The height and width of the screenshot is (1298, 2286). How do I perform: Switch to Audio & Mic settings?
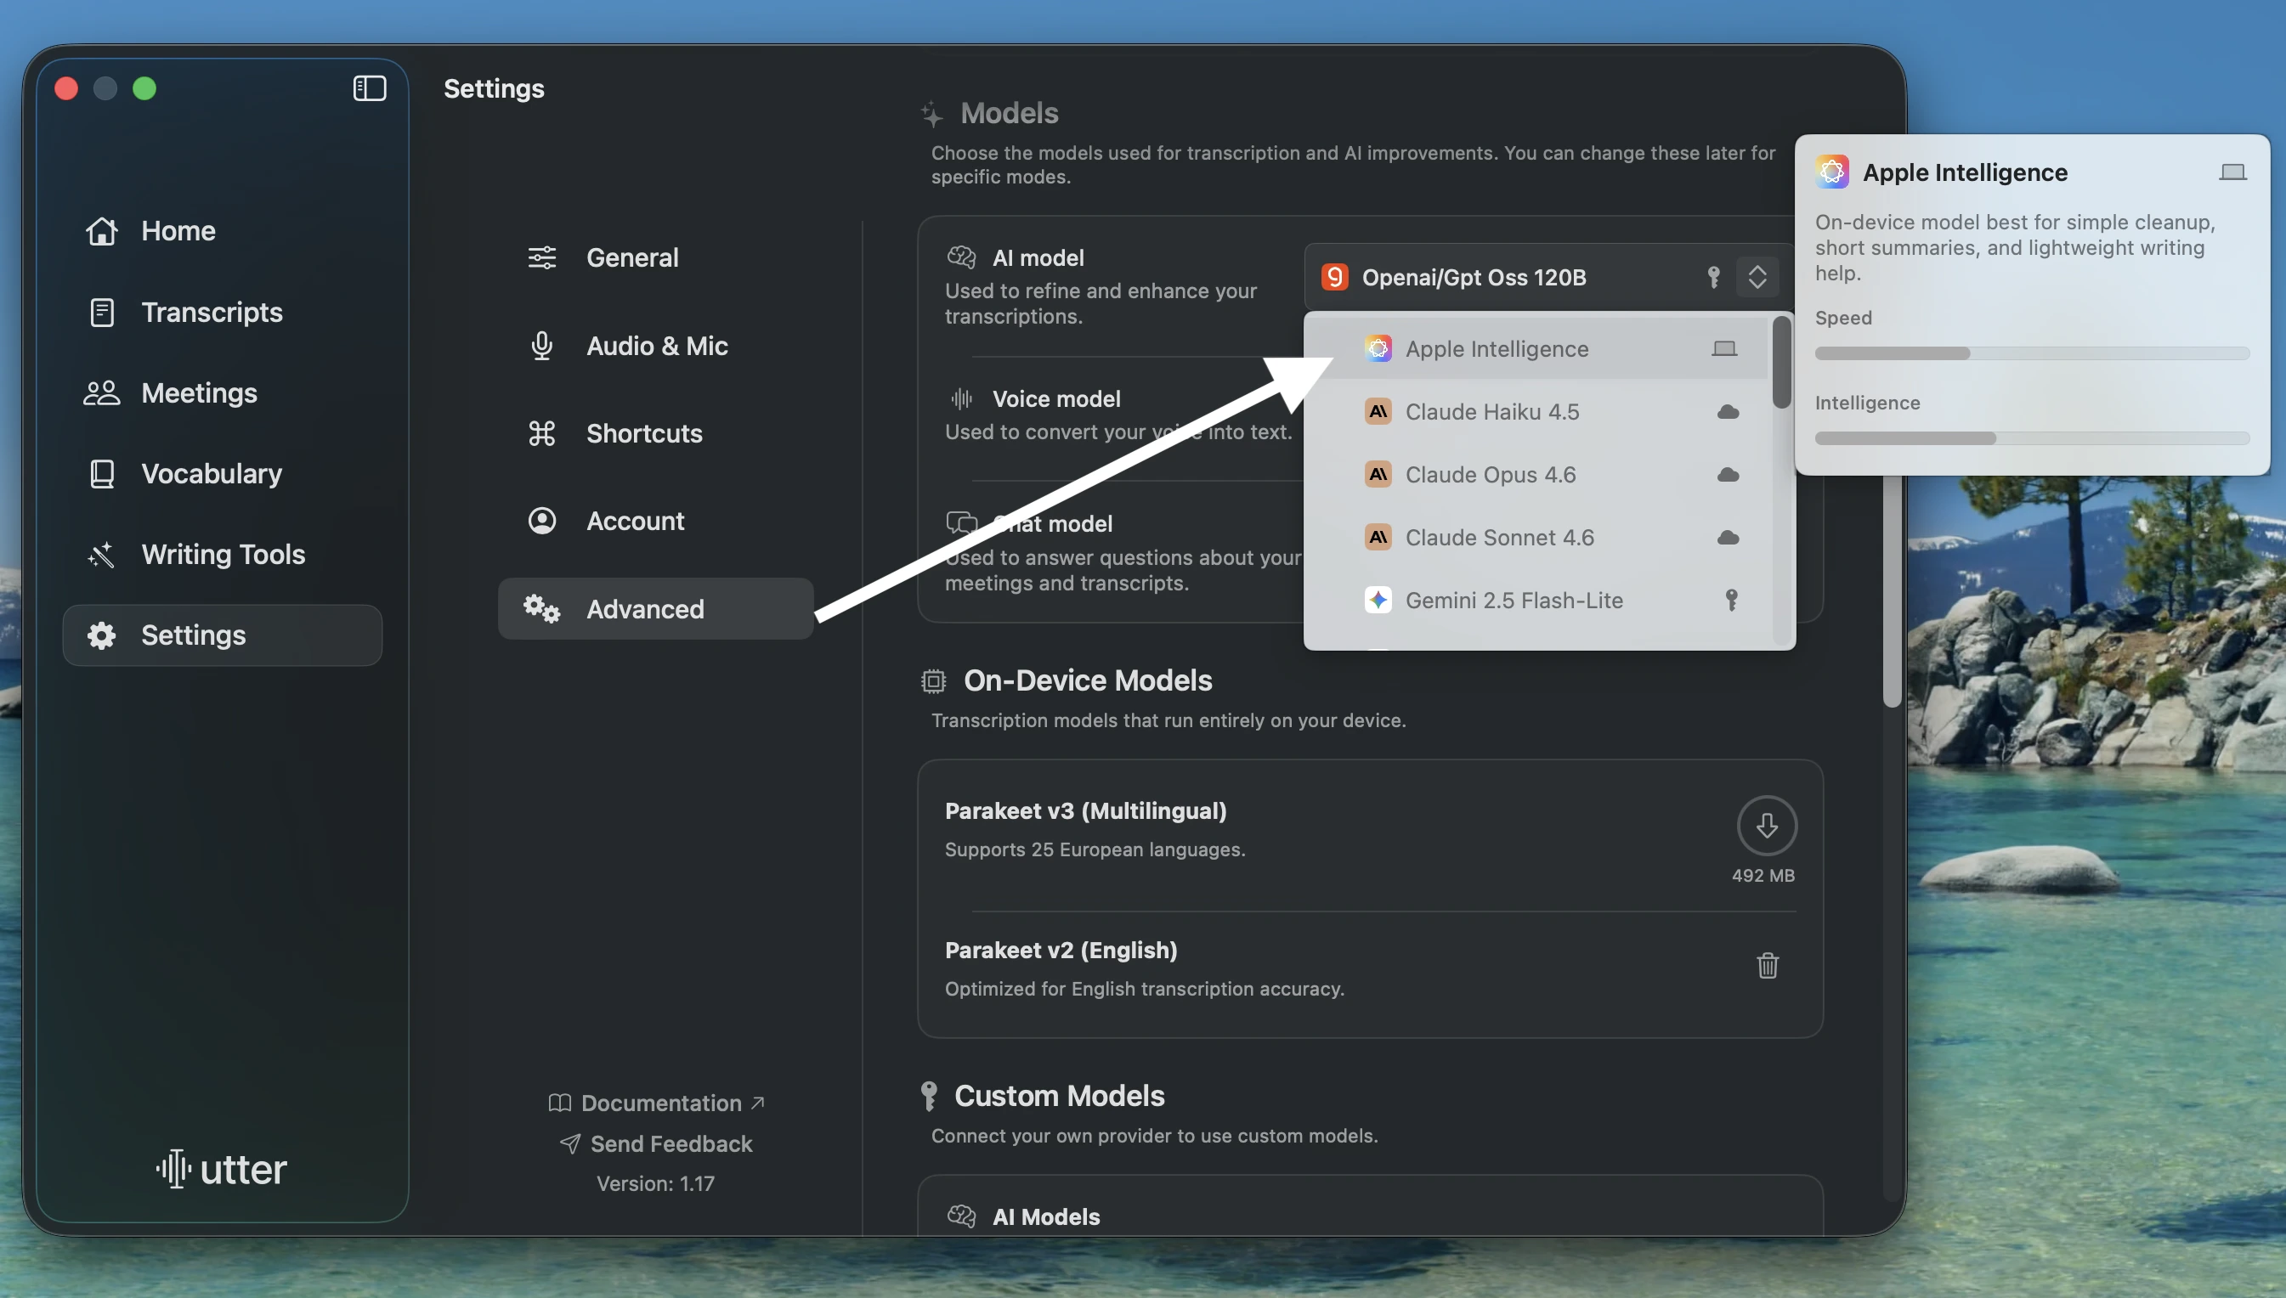pyautogui.click(x=655, y=346)
